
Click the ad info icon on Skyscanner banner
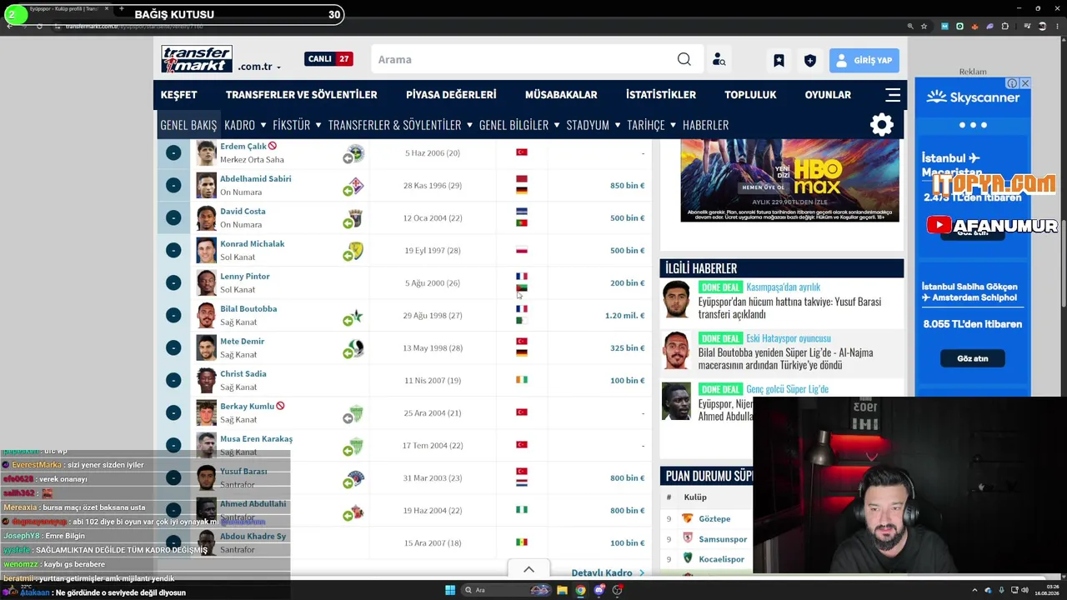click(x=1012, y=83)
